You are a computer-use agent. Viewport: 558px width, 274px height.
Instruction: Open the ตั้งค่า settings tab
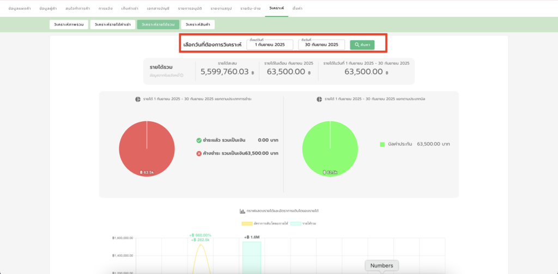297,8
